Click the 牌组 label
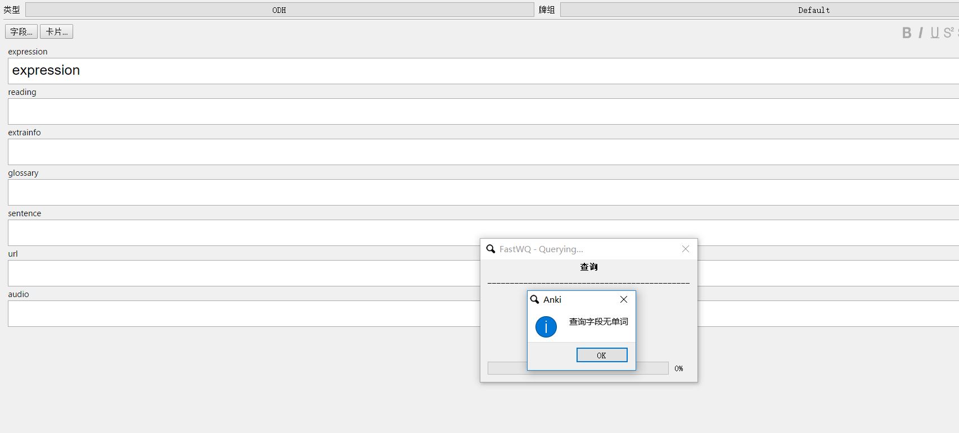This screenshot has height=433, width=959. pos(547,10)
